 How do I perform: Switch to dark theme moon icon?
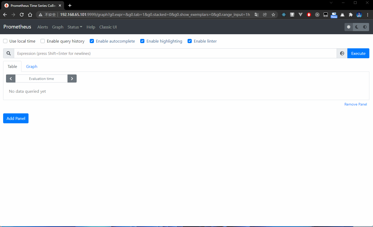click(357, 27)
